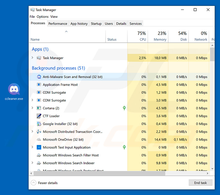Image resolution: width=220 pixels, height=195 pixels.
Task: Click the COM Surrogate icon using 3,0 MB
Action: click(x=39, y=100)
